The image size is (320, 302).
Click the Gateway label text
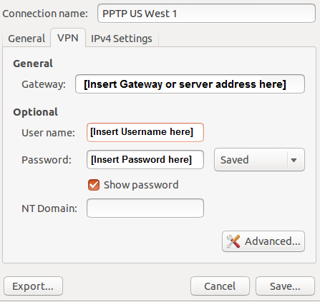[44, 84]
